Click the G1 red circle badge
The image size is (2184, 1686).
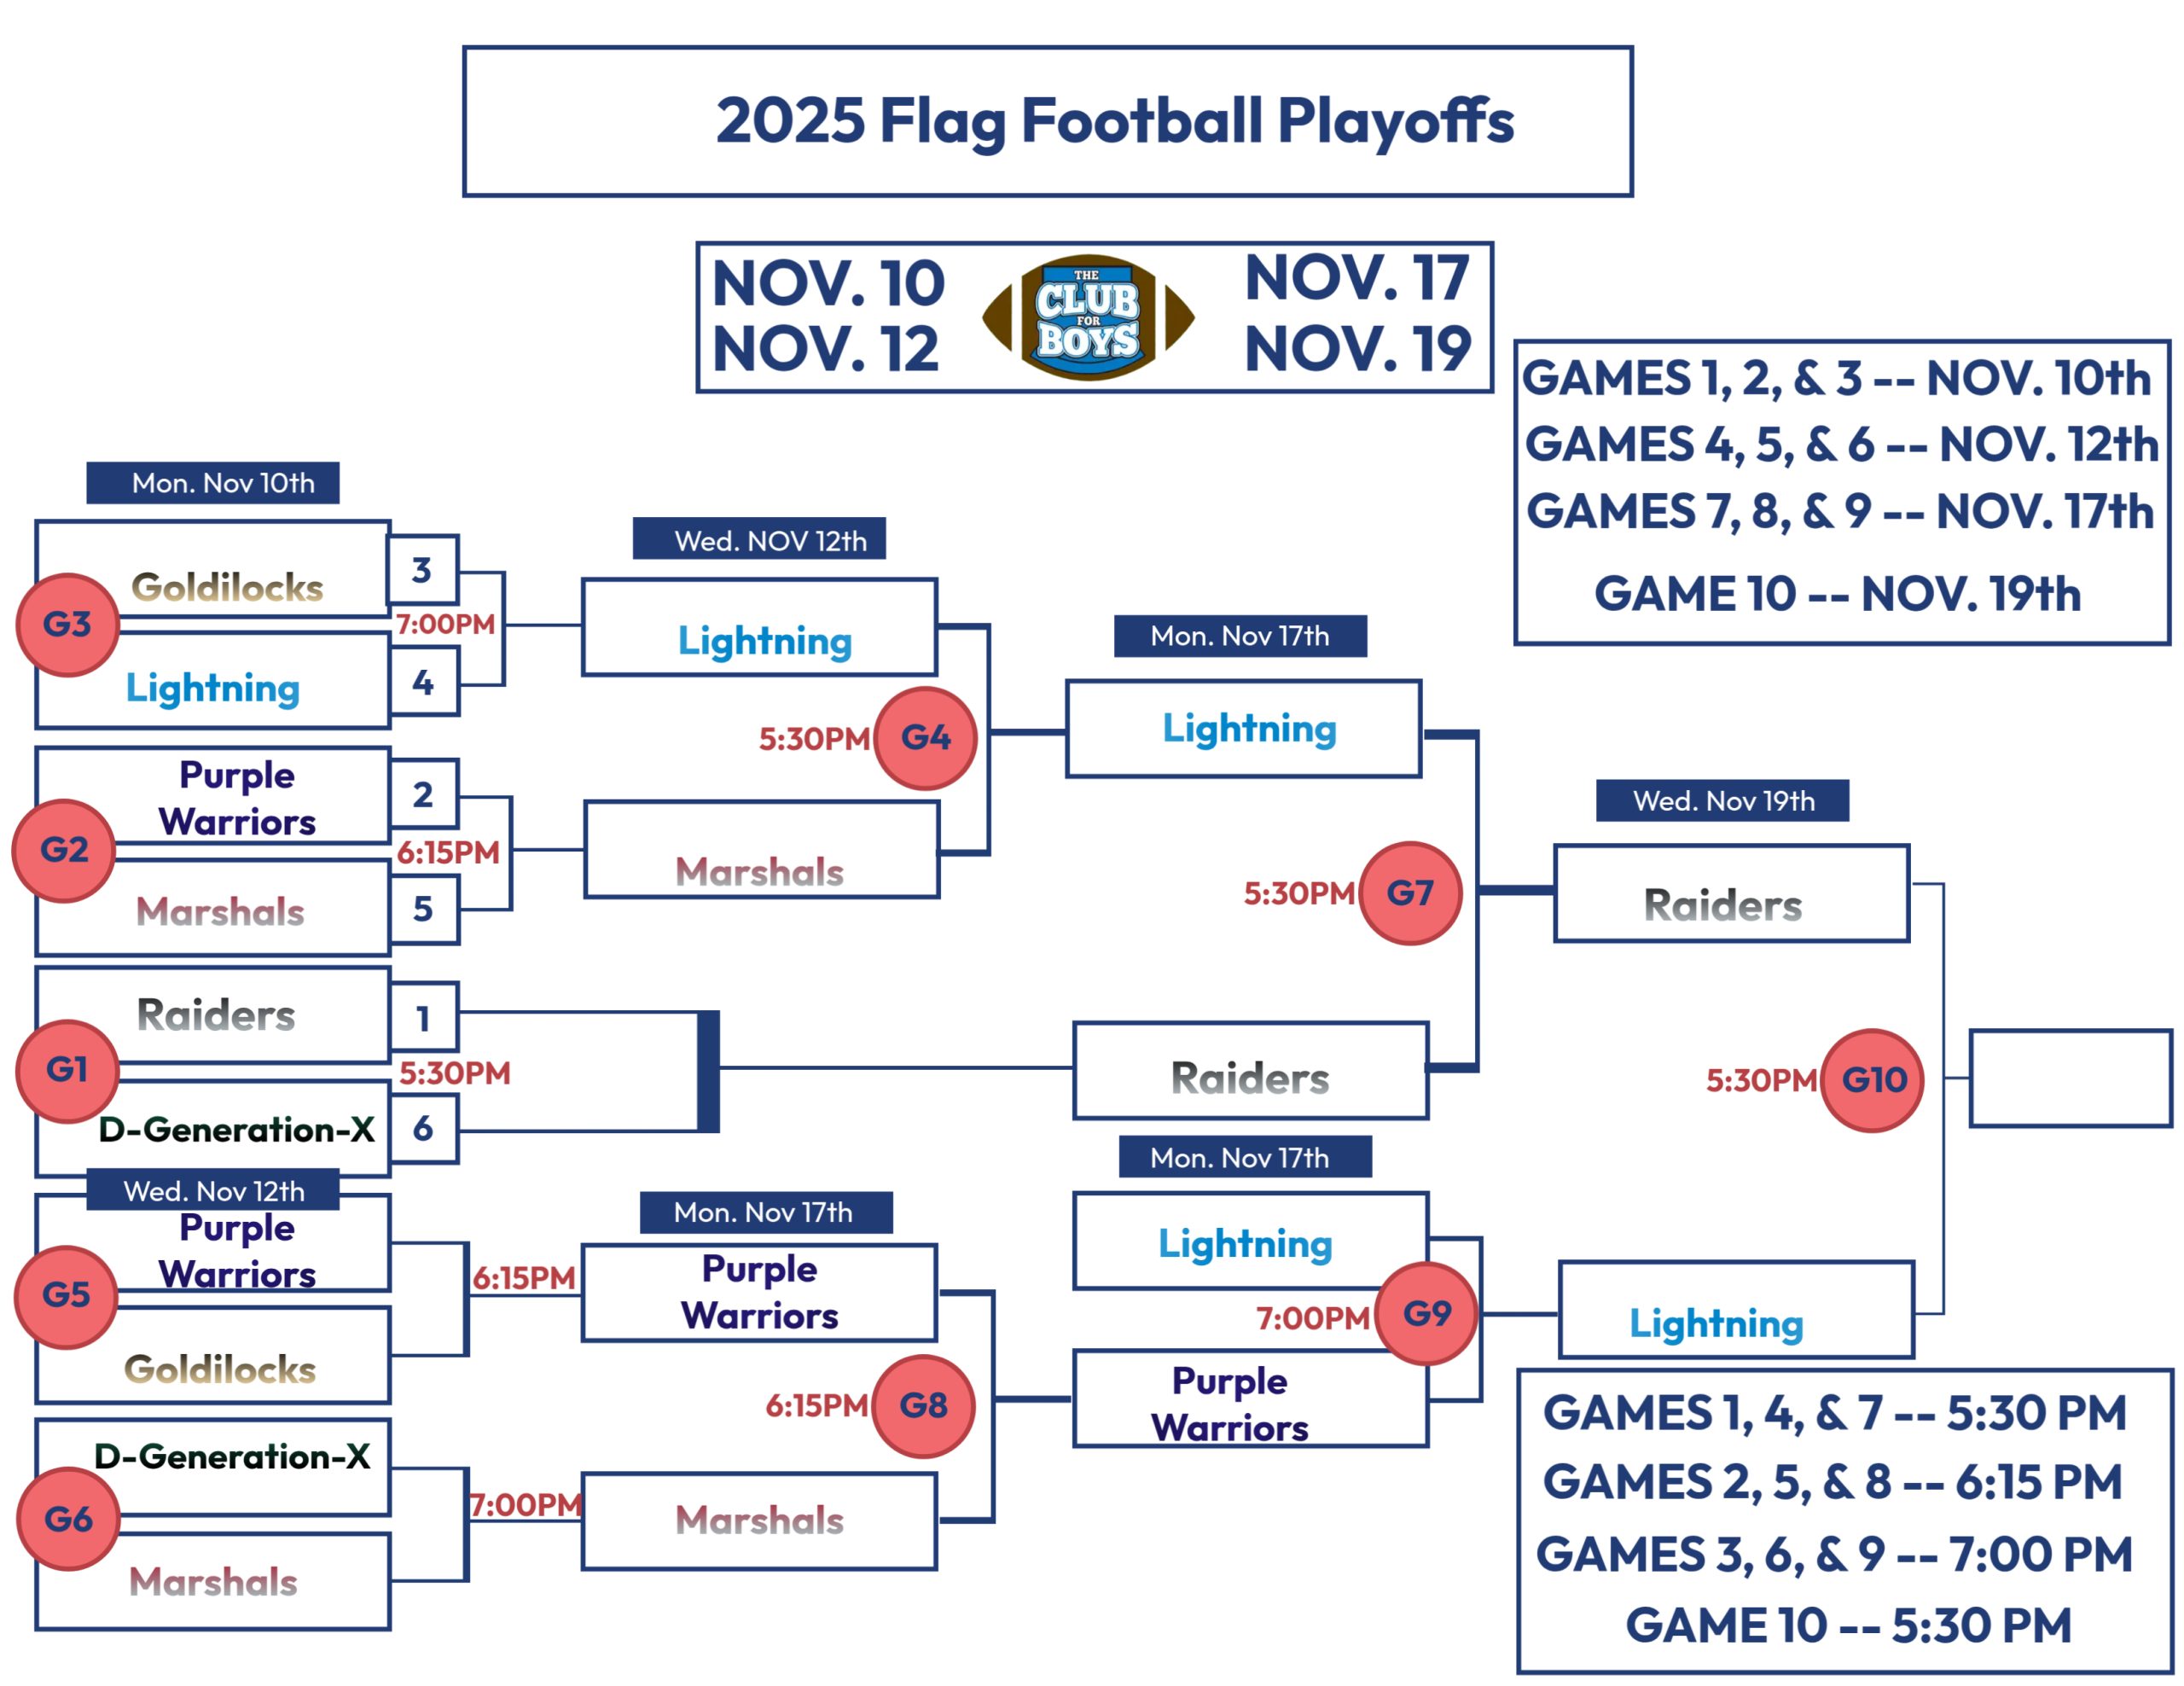click(x=67, y=1070)
